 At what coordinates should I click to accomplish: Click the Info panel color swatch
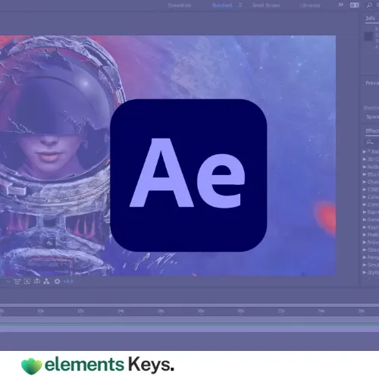pos(368,36)
